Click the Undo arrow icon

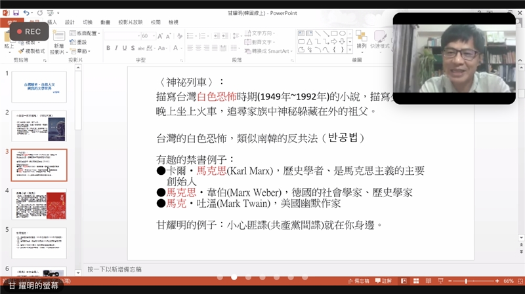coord(26,13)
